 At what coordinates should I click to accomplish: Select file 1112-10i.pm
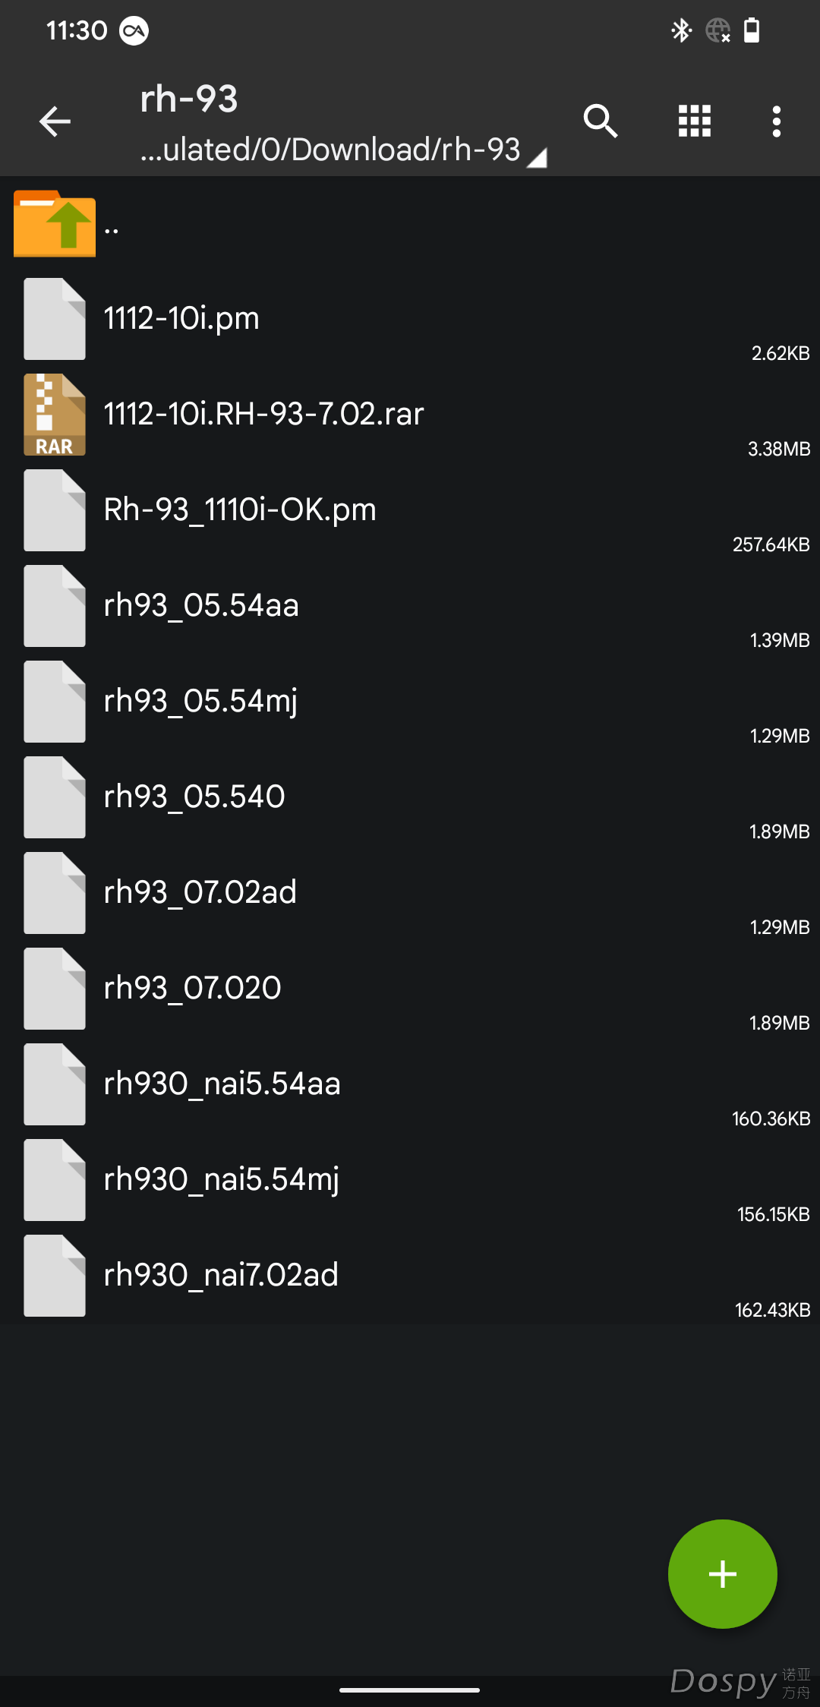(410, 319)
